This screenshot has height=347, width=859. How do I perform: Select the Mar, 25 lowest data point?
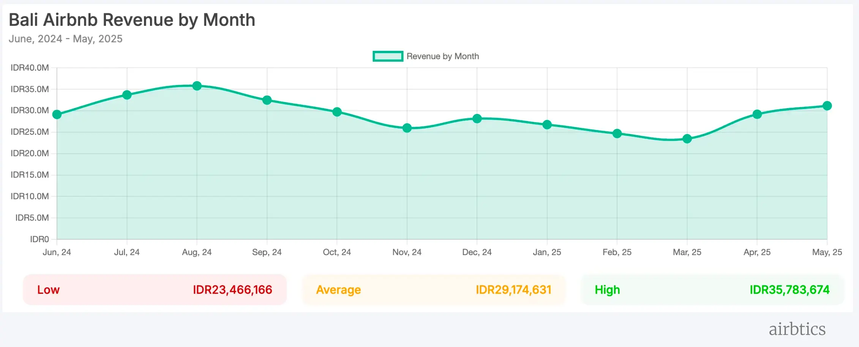point(687,139)
